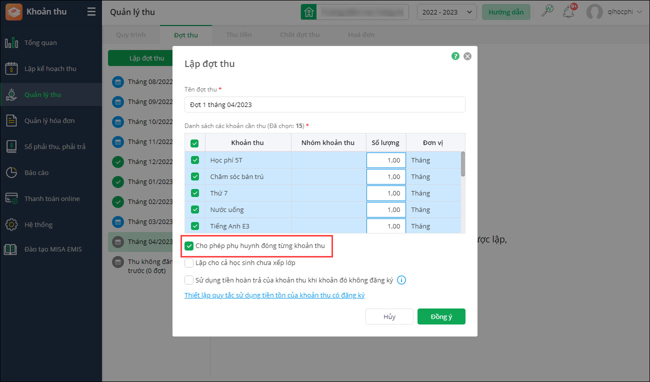Uncheck the Nước uống checkbox
This screenshot has height=382, width=650.
click(x=195, y=209)
